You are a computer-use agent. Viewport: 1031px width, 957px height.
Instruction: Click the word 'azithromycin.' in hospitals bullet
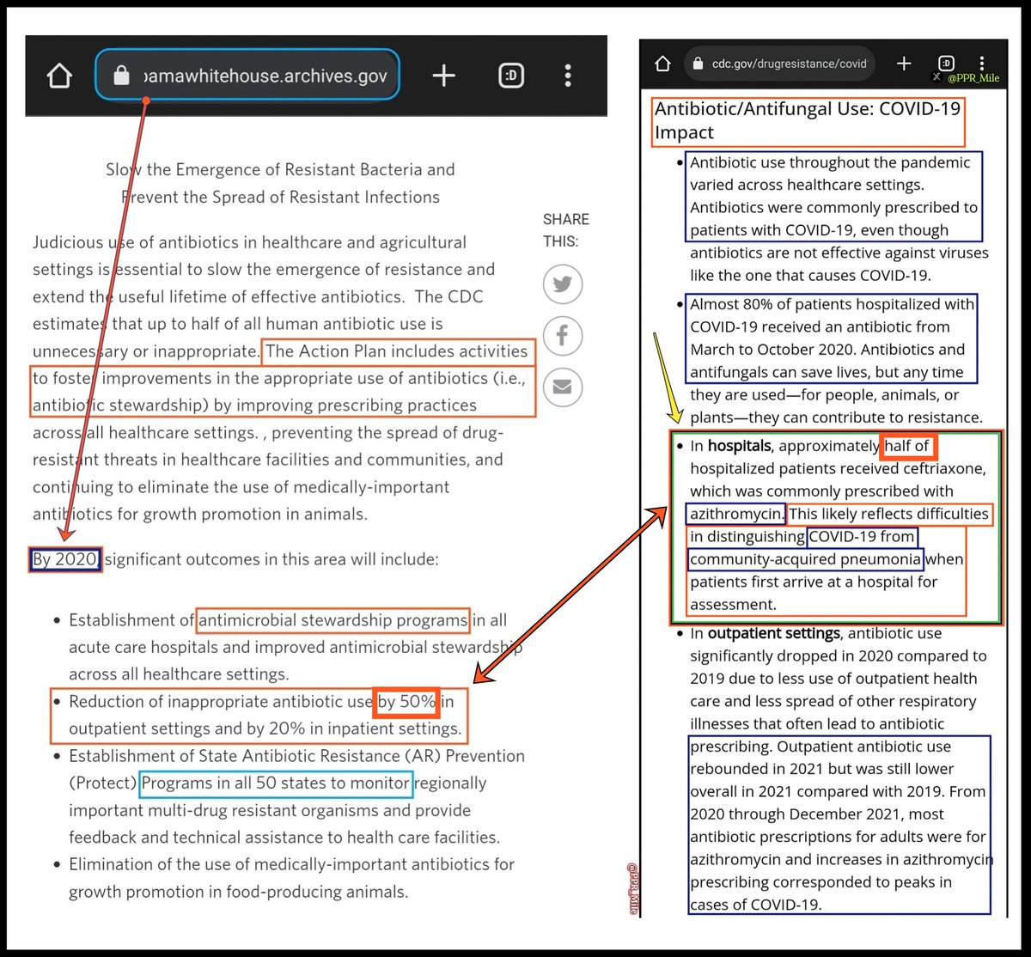tap(736, 514)
